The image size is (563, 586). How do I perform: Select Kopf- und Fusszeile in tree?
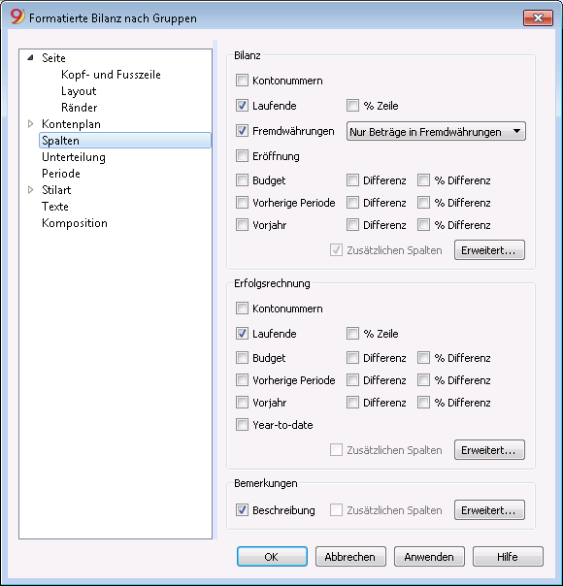pos(111,75)
